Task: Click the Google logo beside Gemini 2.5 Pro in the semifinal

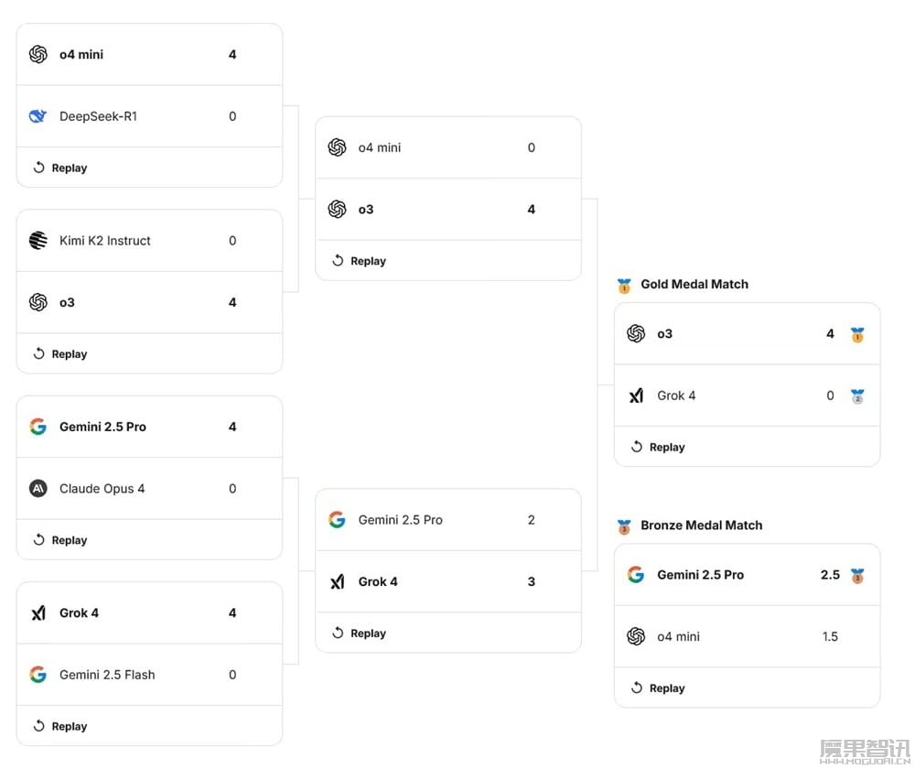Action: [x=338, y=520]
